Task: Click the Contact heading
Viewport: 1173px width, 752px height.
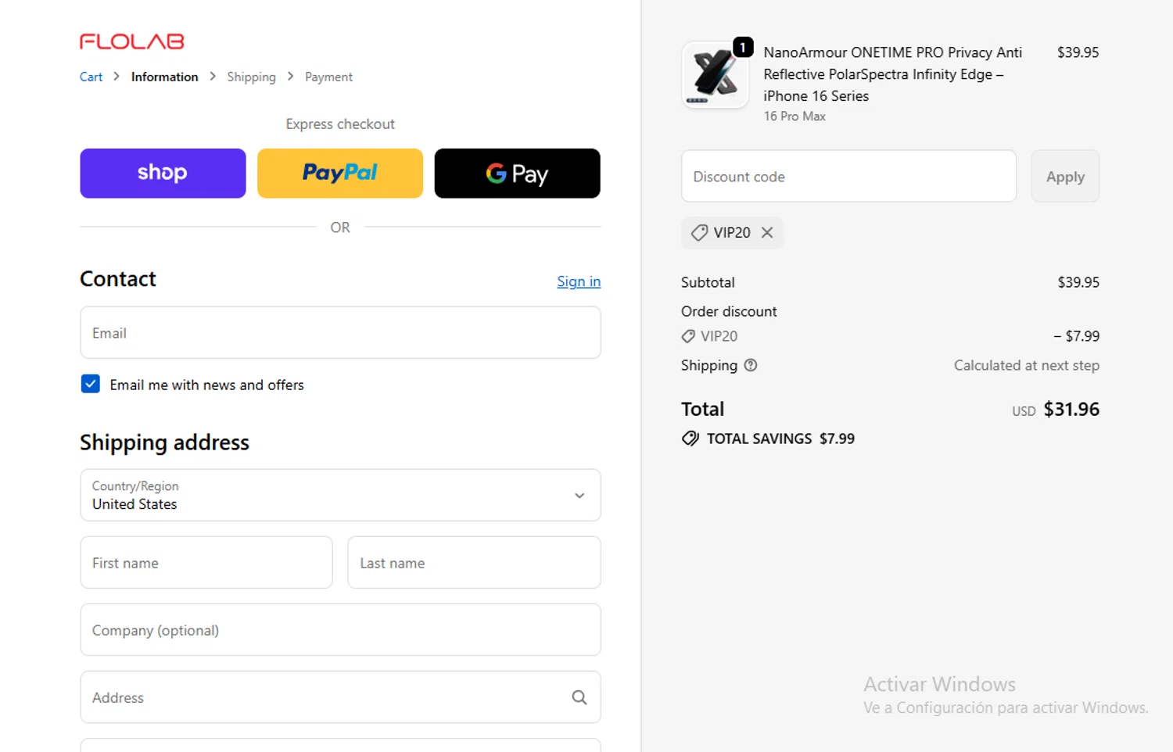Action: [118, 279]
